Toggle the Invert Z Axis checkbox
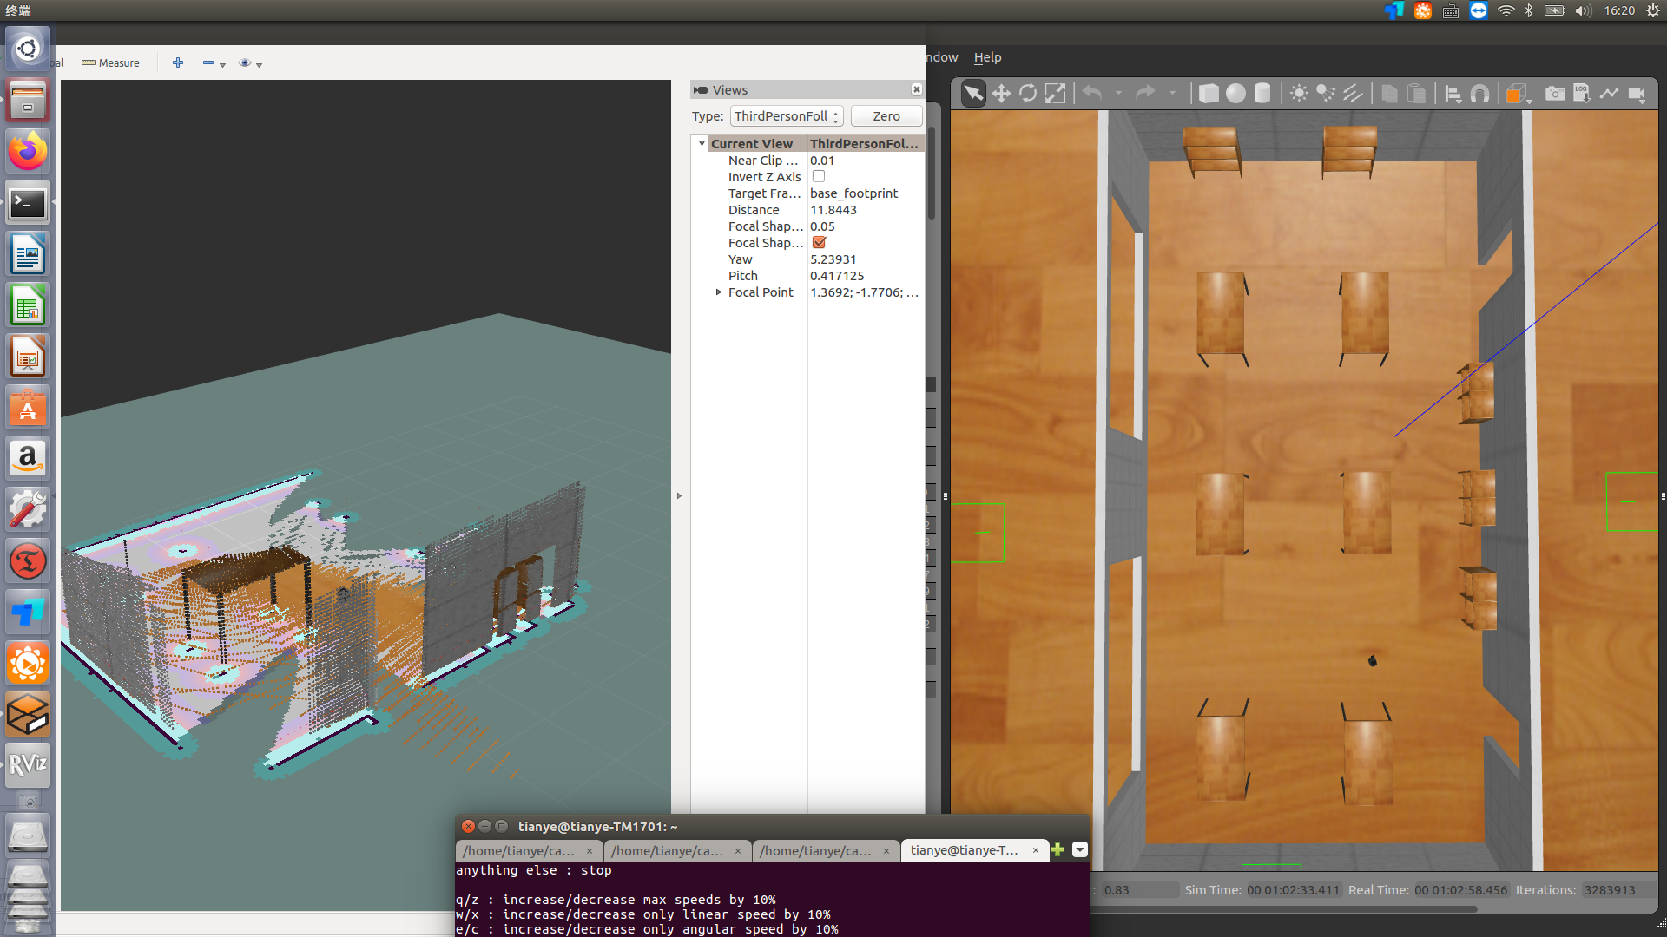 point(818,177)
